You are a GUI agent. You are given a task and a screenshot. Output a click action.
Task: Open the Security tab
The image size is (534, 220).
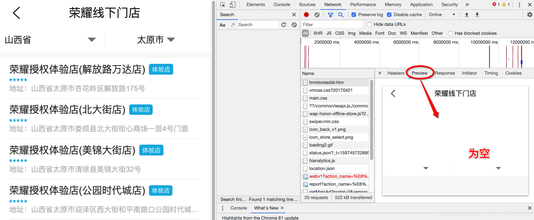click(450, 4)
